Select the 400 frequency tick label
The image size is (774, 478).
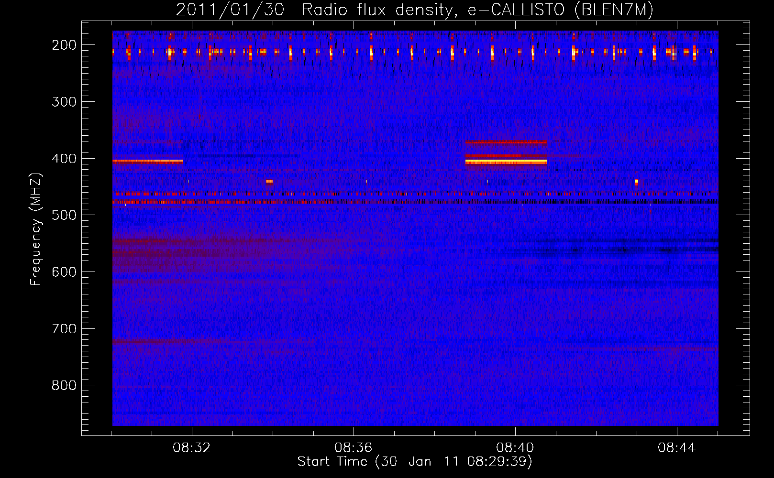coord(64,159)
